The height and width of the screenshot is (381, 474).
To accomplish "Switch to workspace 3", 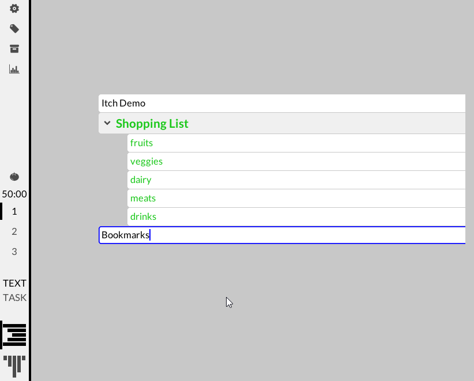I will pos(14,252).
